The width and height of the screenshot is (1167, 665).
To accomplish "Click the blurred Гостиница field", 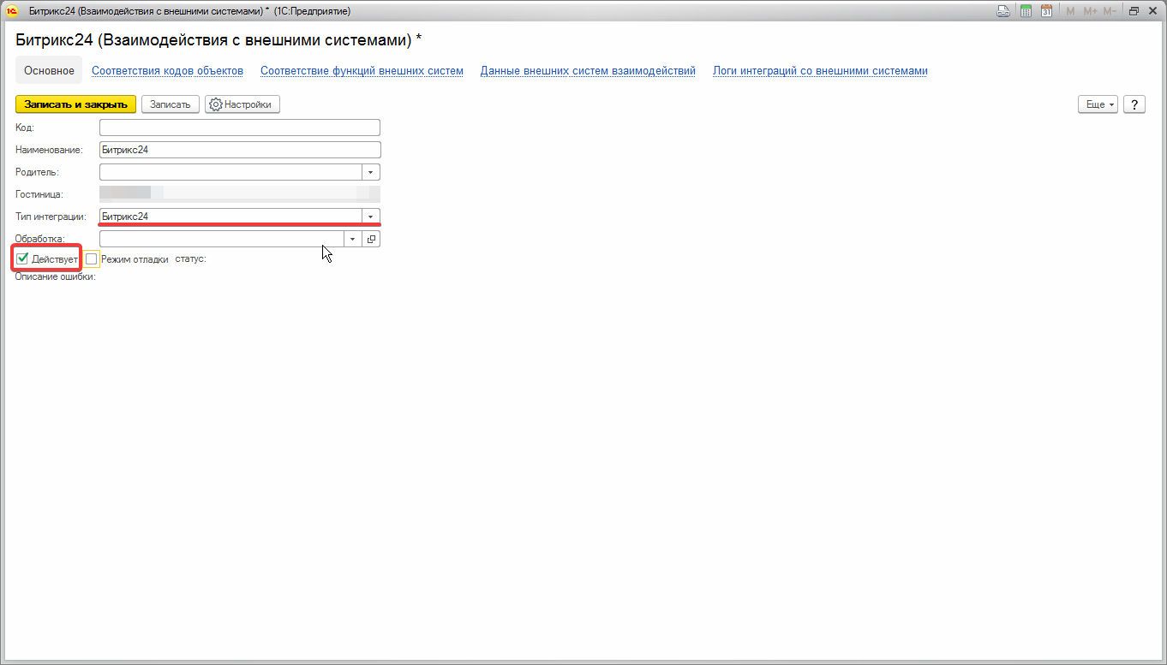I will click(x=240, y=194).
